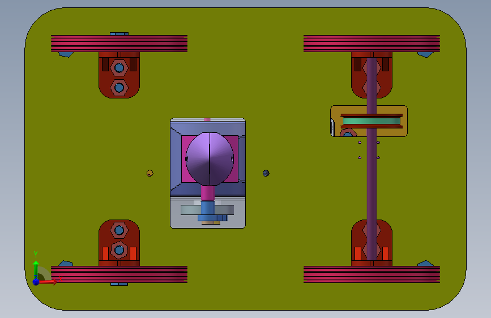Select the green pulley inside the tan housing
The image size is (491, 318).
[x=372, y=121]
